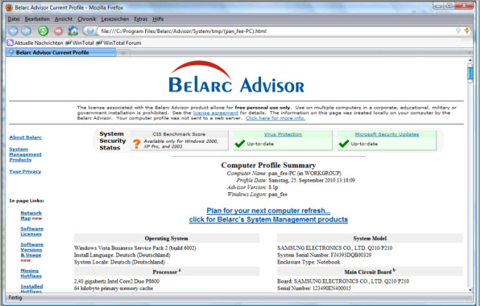Open the Ansicht menu
Image resolution: width=480 pixels, height=306 pixels.
(63, 19)
